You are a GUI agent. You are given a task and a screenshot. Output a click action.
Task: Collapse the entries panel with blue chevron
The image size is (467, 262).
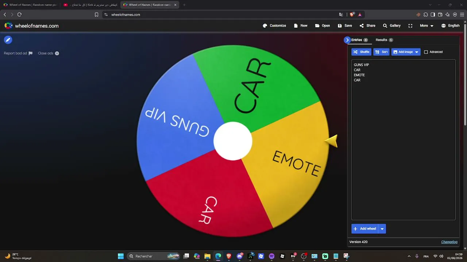click(x=347, y=40)
